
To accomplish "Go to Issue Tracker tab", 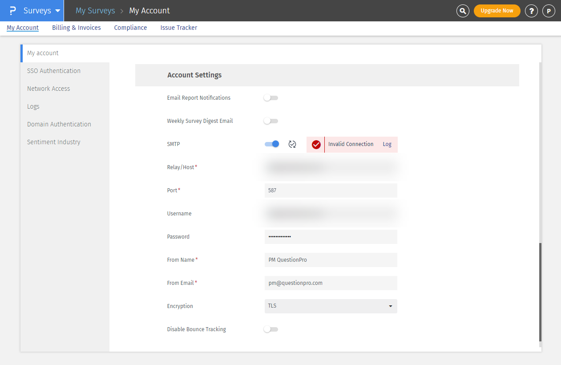I will pyautogui.click(x=178, y=28).
